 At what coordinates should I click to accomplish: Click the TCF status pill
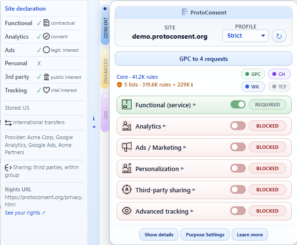pos(279,86)
